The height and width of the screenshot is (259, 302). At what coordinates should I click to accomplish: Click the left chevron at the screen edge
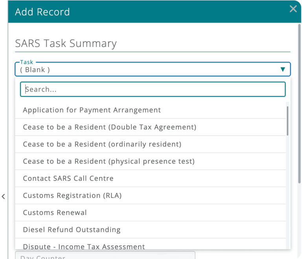tap(4, 196)
